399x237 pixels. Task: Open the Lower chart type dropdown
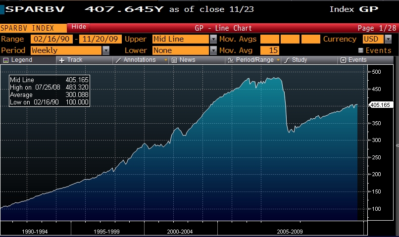pyautogui.click(x=213, y=50)
